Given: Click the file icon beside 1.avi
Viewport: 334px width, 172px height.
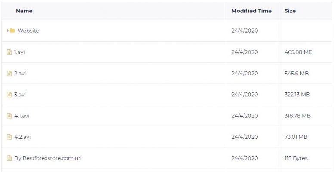Looking at the screenshot, I should tap(9, 52).
